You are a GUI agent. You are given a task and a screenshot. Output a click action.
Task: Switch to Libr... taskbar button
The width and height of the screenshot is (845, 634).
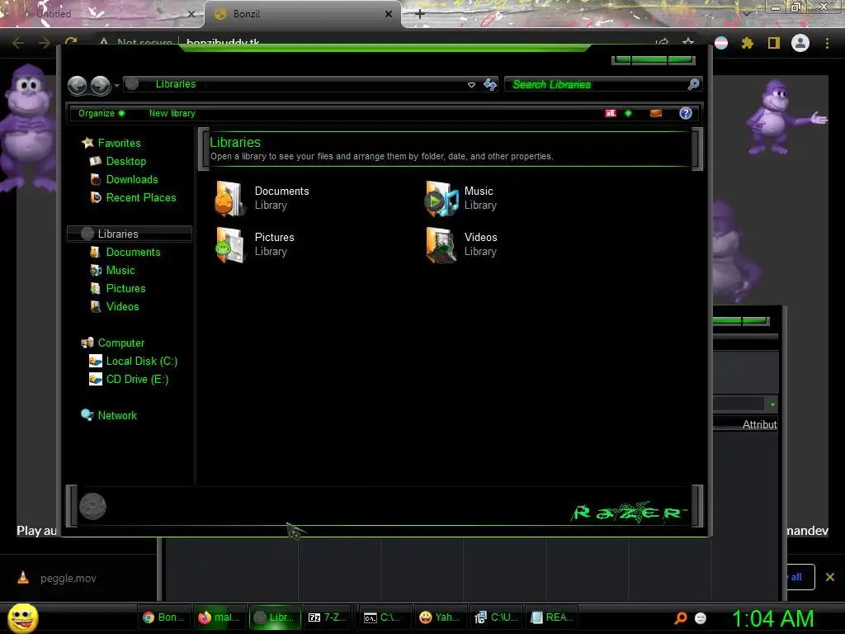pyautogui.click(x=274, y=617)
